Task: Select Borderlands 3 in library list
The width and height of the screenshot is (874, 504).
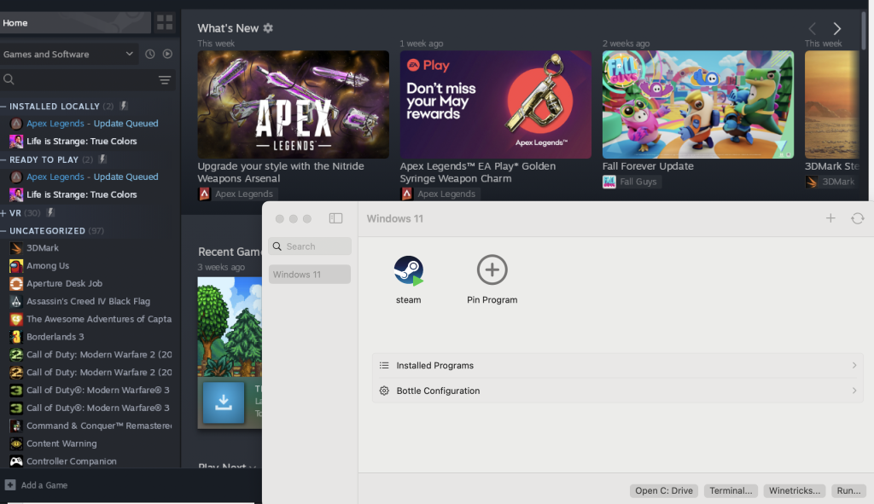Action: (x=55, y=337)
